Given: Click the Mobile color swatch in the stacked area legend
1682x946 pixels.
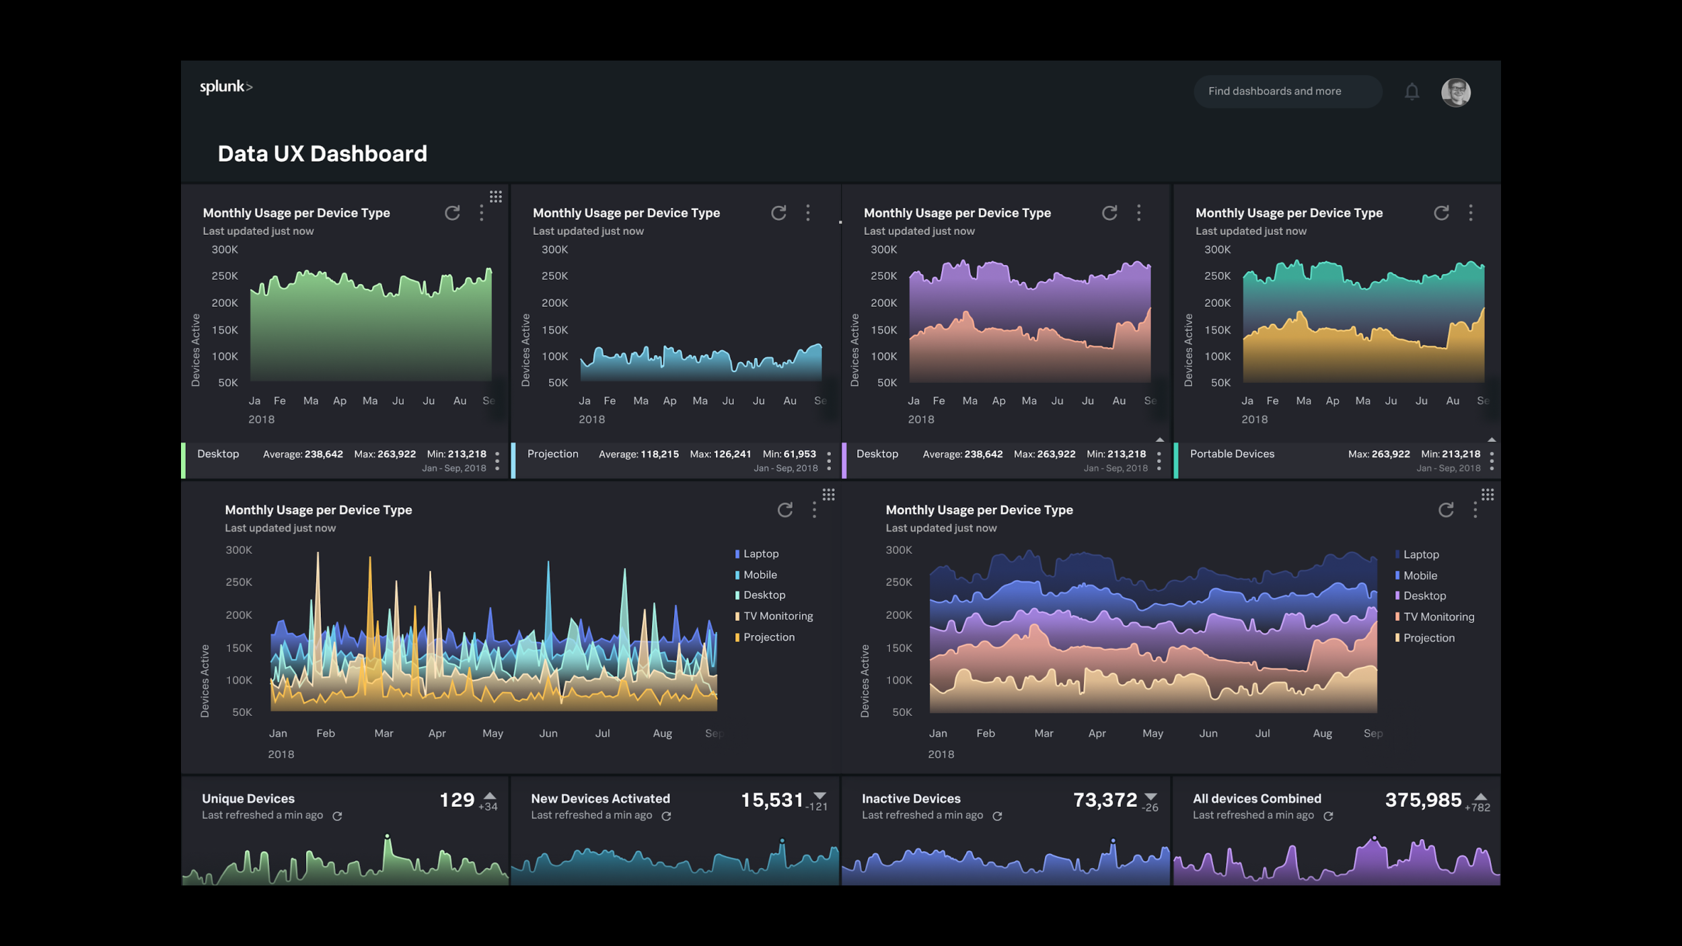Looking at the screenshot, I should [1397, 575].
